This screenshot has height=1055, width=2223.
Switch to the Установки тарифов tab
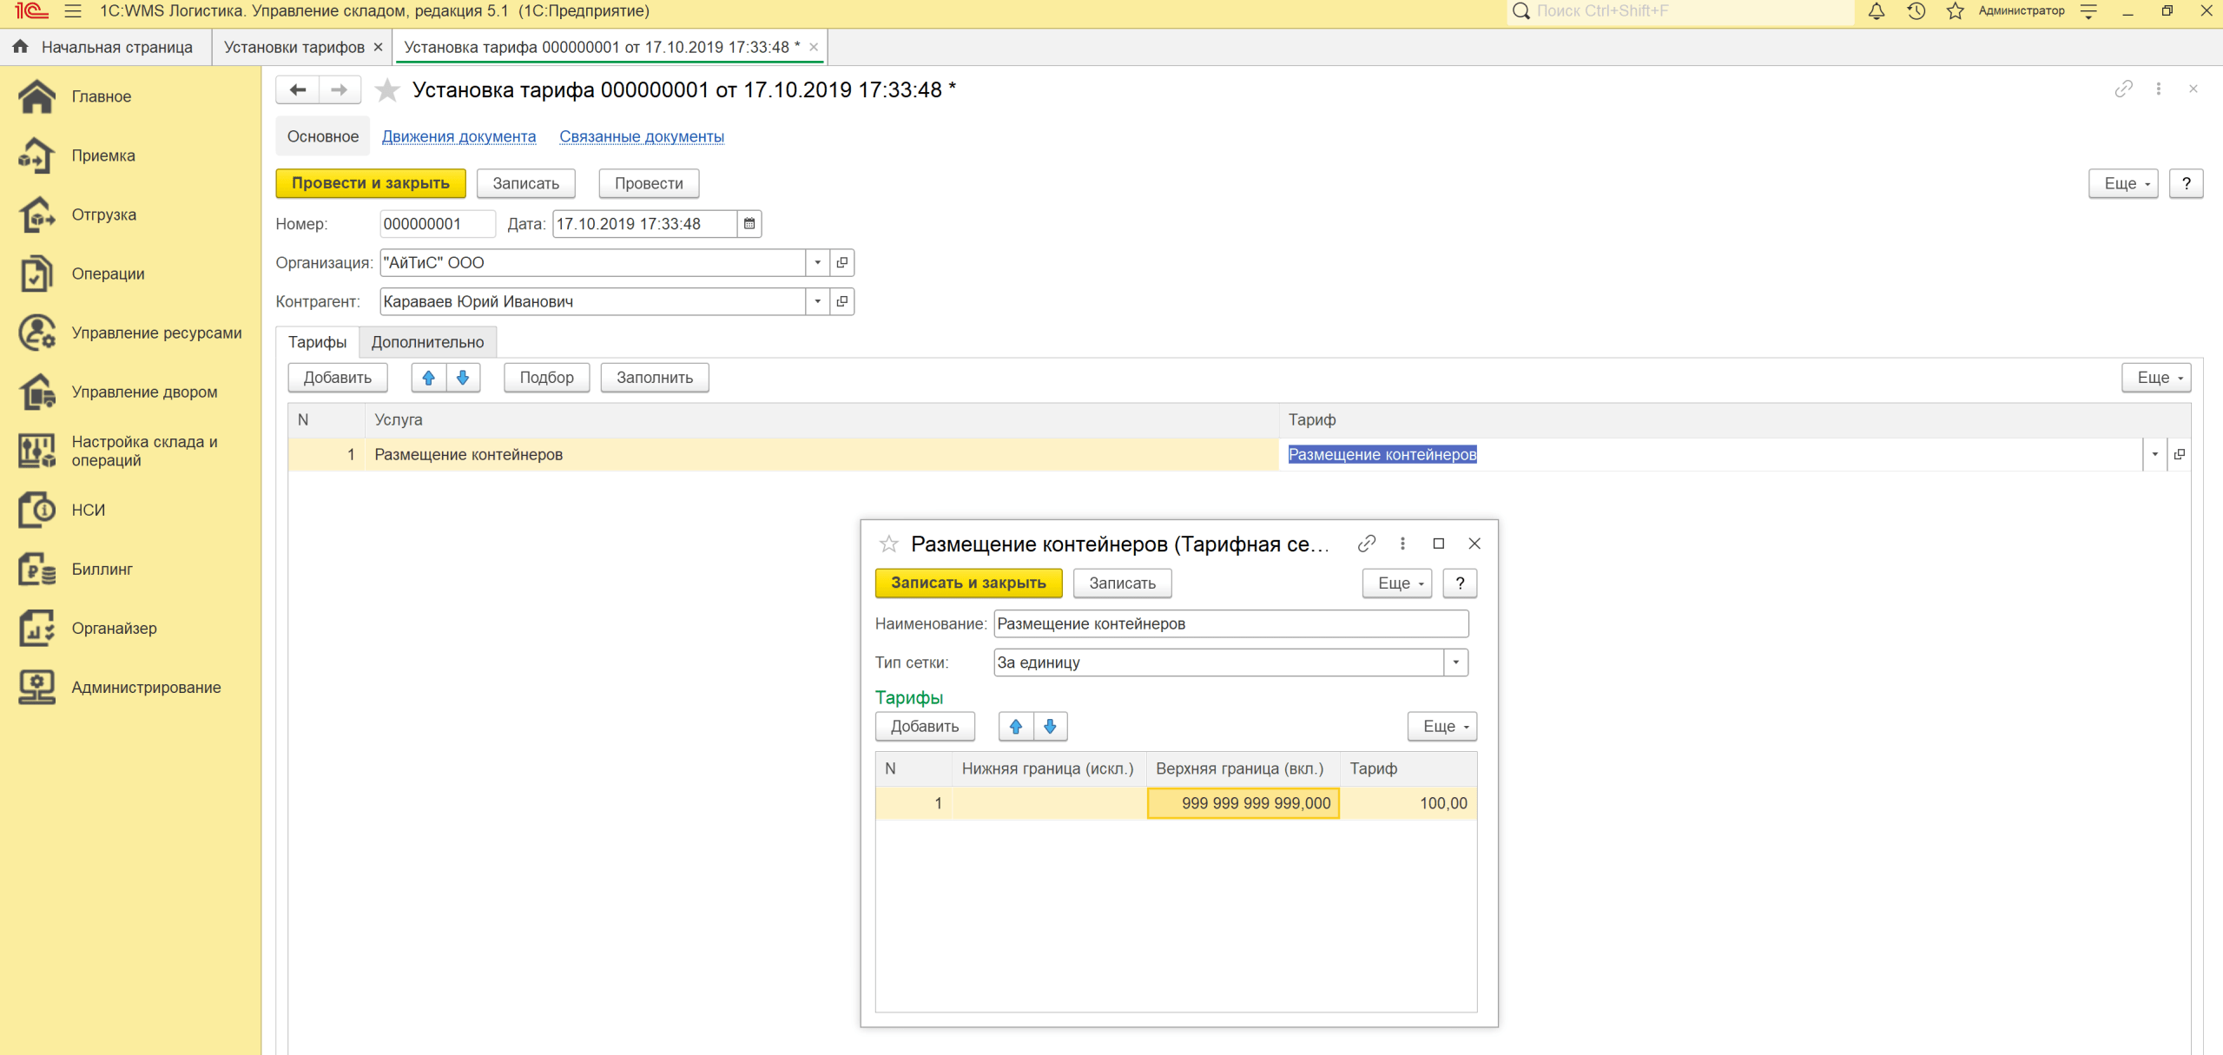(x=294, y=47)
